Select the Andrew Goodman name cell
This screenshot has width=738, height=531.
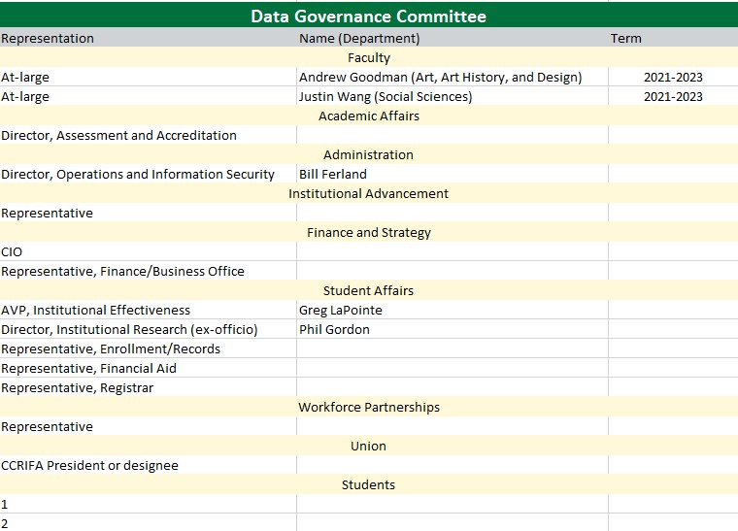440,78
